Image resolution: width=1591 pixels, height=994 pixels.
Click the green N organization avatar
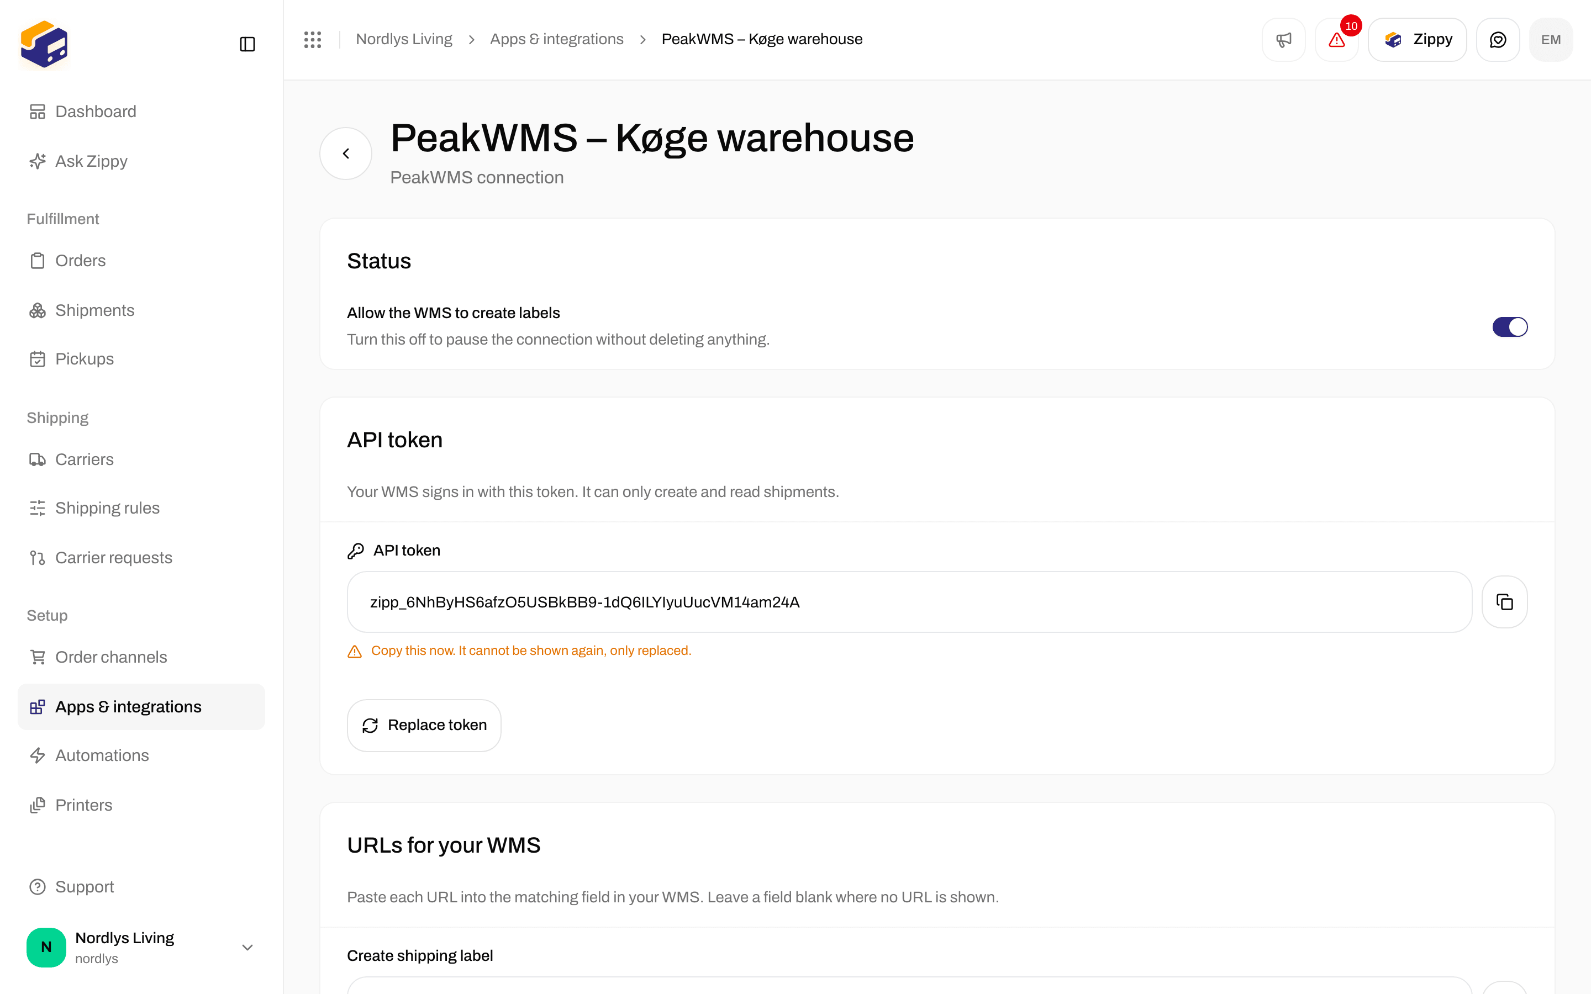tap(46, 947)
